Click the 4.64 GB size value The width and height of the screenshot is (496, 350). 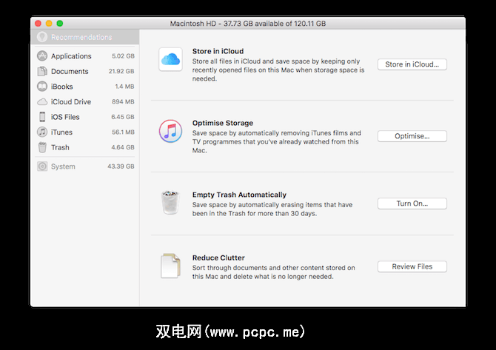point(123,147)
